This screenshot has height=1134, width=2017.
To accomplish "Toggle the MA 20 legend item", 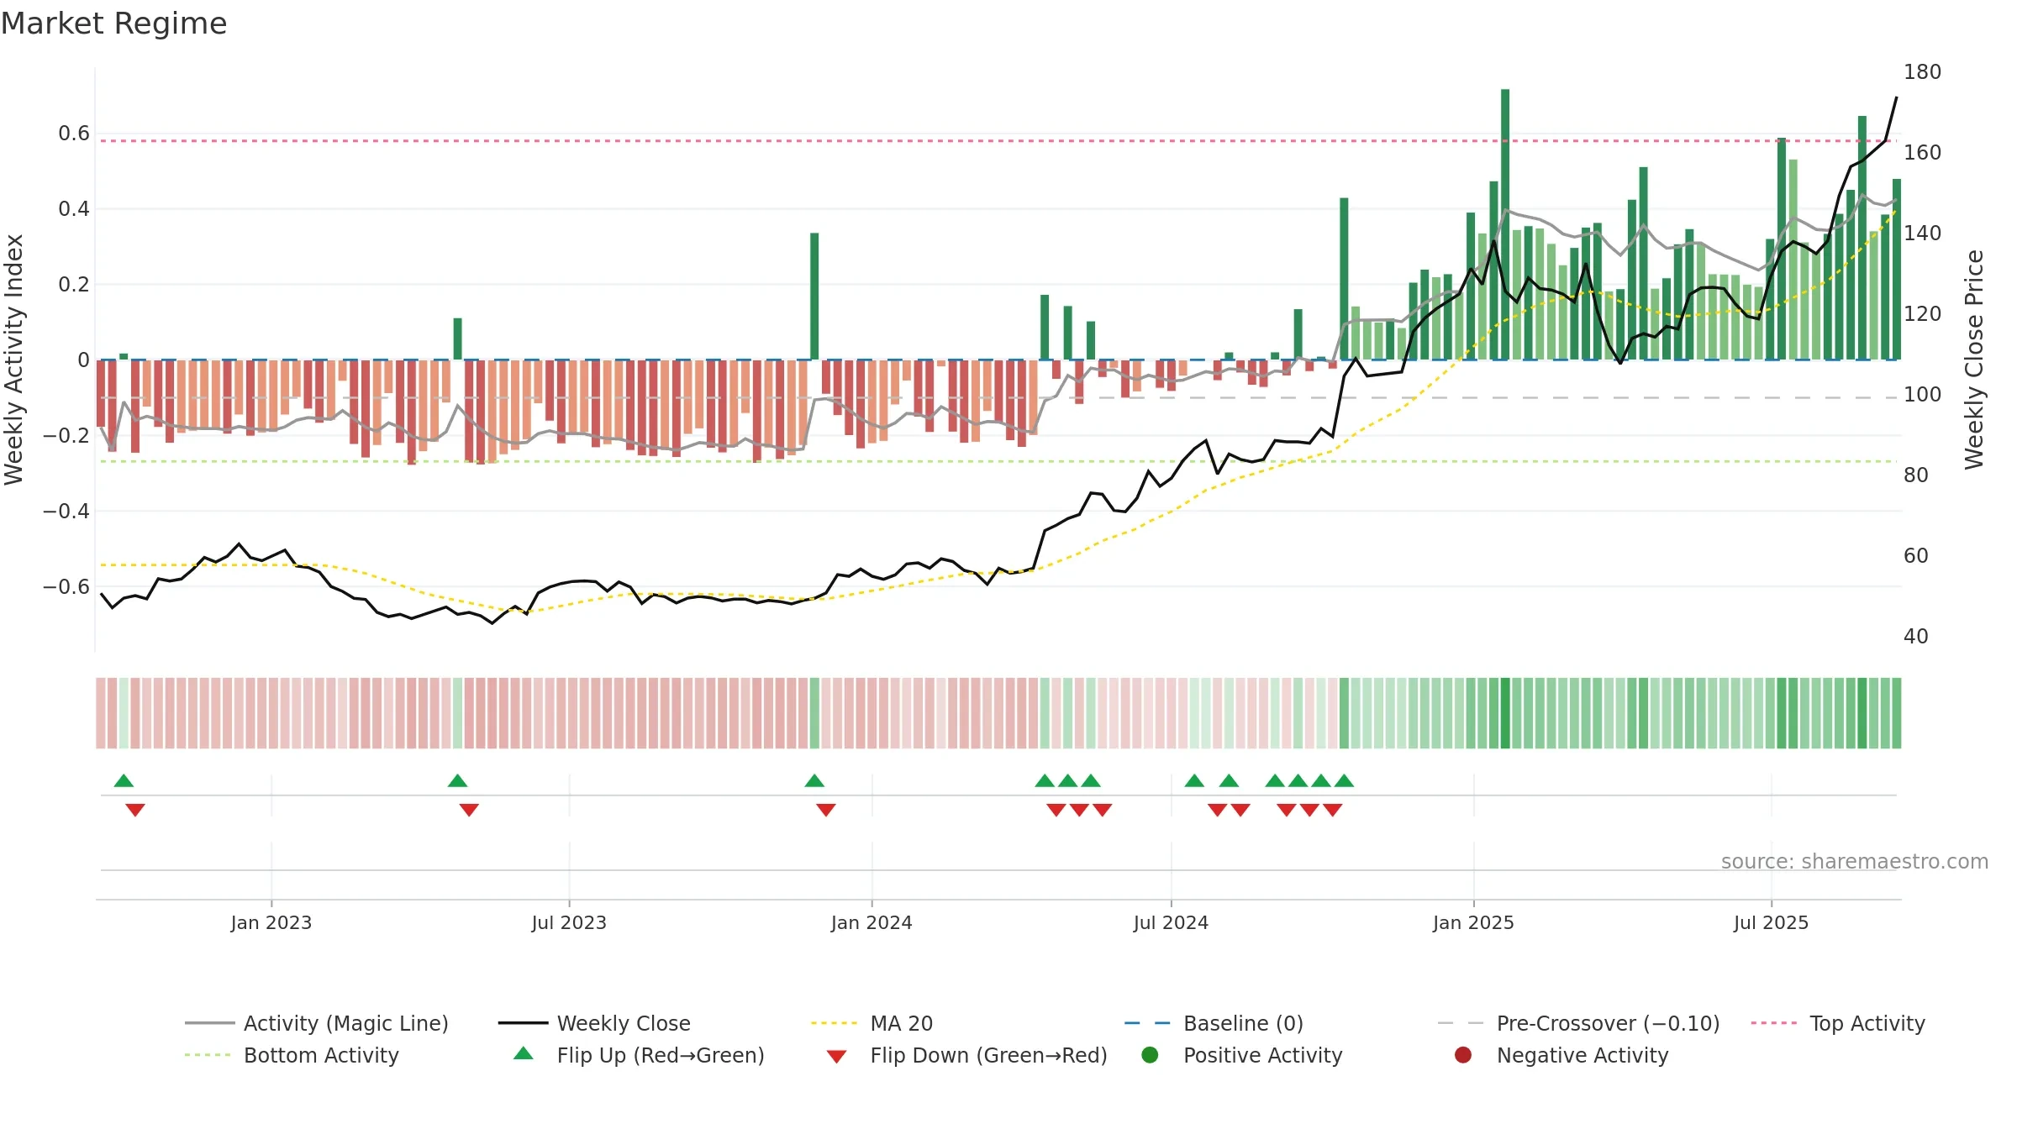I will [872, 1023].
